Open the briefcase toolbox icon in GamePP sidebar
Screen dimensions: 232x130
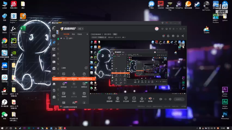(x=54, y=68)
